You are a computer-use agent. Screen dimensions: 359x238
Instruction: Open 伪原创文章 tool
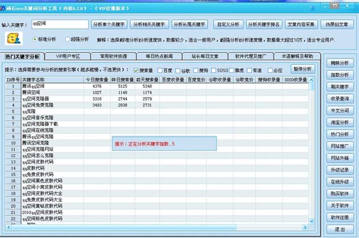click(337, 24)
